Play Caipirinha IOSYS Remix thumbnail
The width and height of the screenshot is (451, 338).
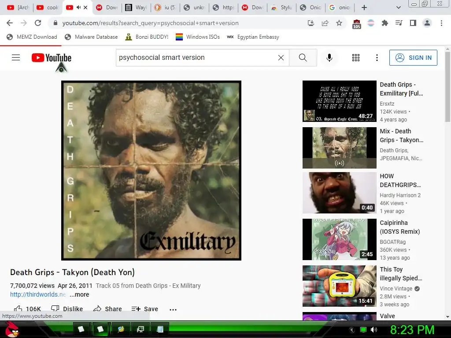340,239
